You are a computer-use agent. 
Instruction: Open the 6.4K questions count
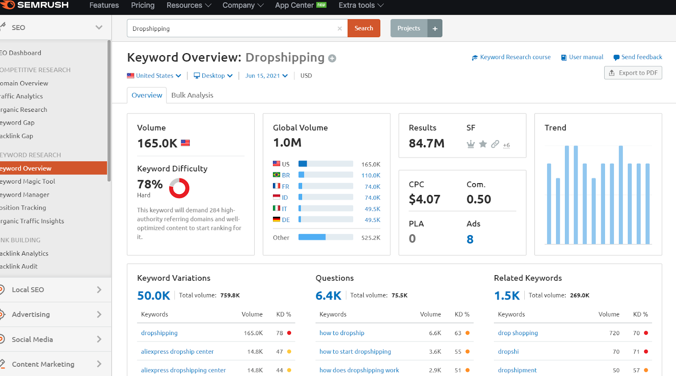328,295
